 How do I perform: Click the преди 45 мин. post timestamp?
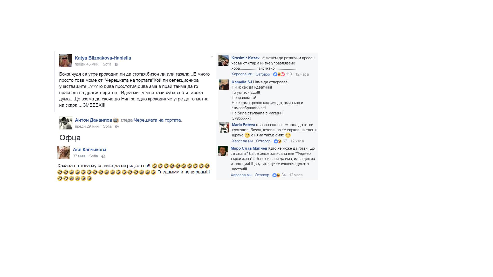point(87,64)
